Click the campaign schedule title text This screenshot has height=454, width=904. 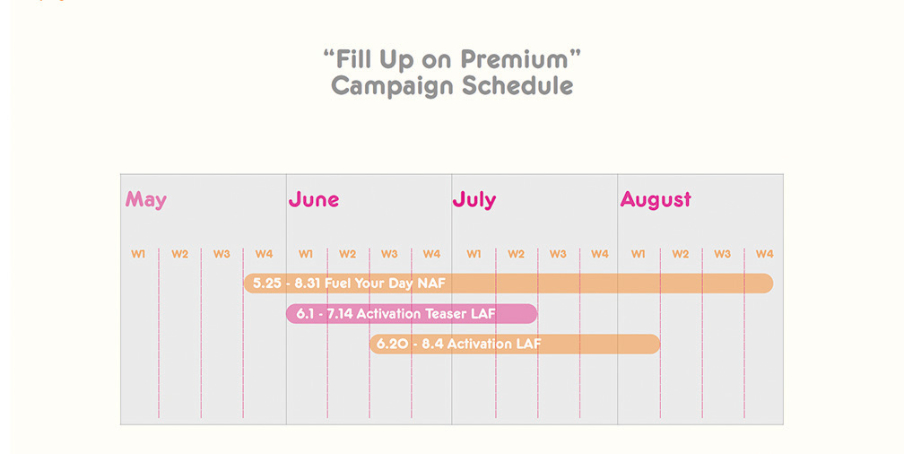(452, 73)
